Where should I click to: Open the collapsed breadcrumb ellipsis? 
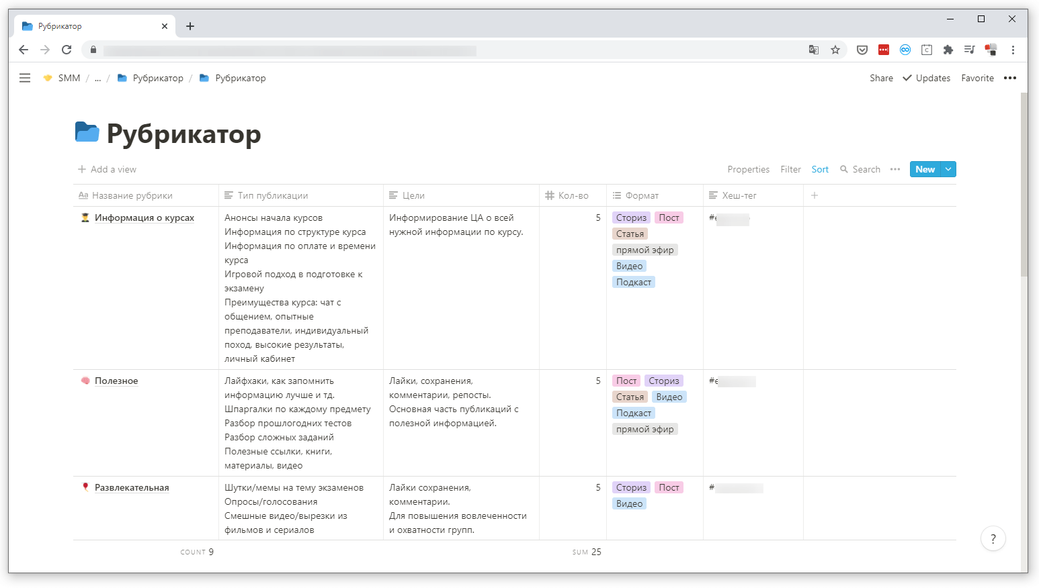click(97, 78)
